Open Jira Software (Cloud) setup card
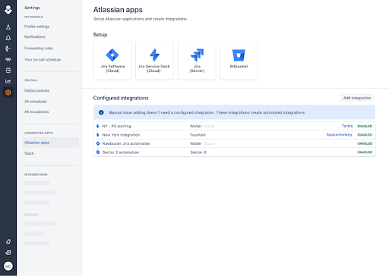 coord(112,61)
